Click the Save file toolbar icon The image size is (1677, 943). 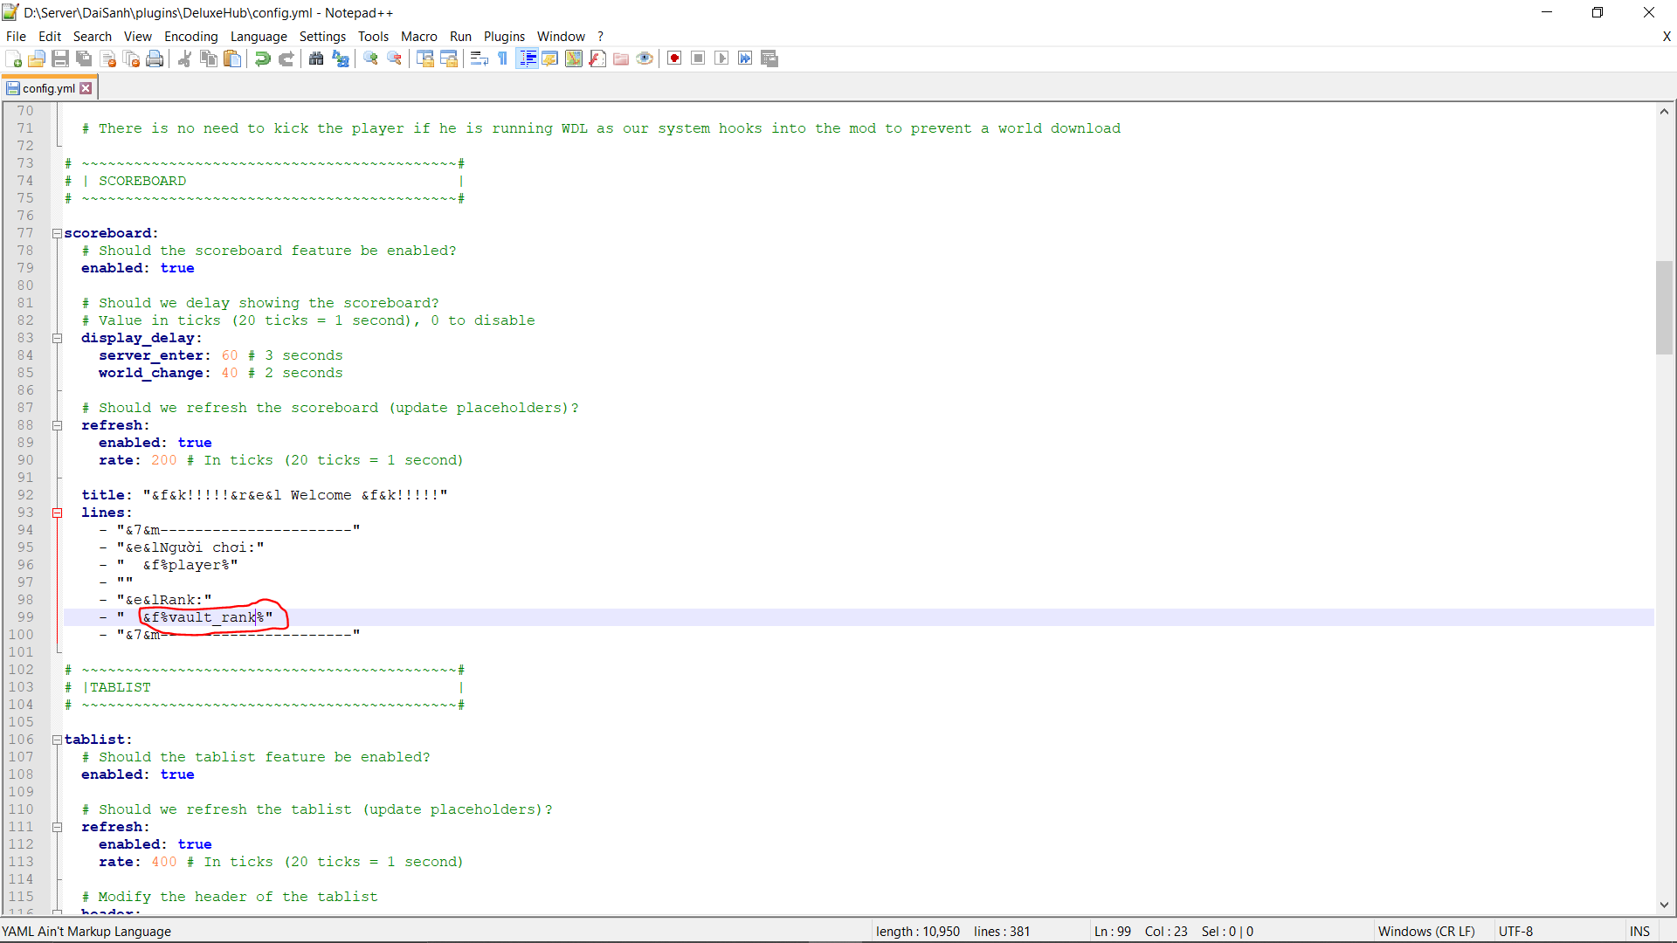click(60, 59)
